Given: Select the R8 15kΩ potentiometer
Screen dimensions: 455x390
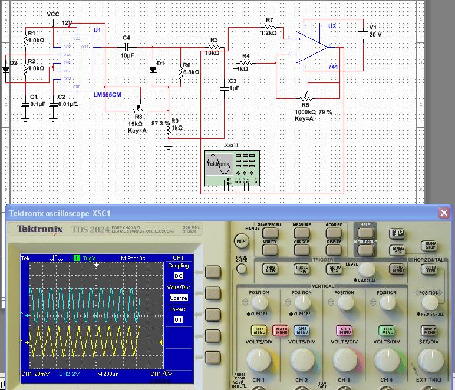Looking at the screenshot, I should [x=139, y=110].
